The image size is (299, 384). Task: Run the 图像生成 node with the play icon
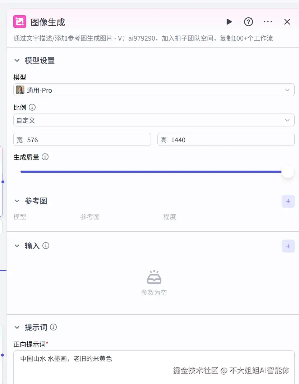coord(229,22)
